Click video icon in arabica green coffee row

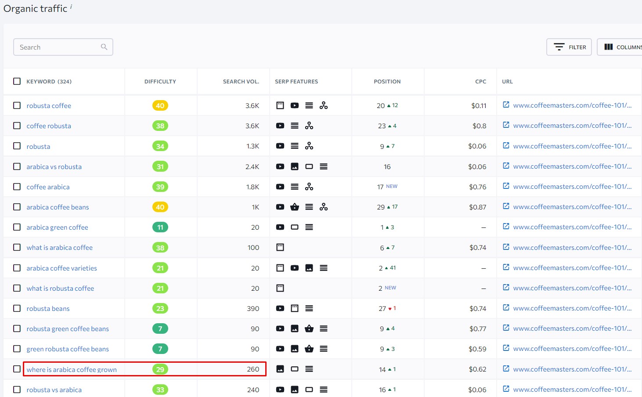[x=280, y=227]
